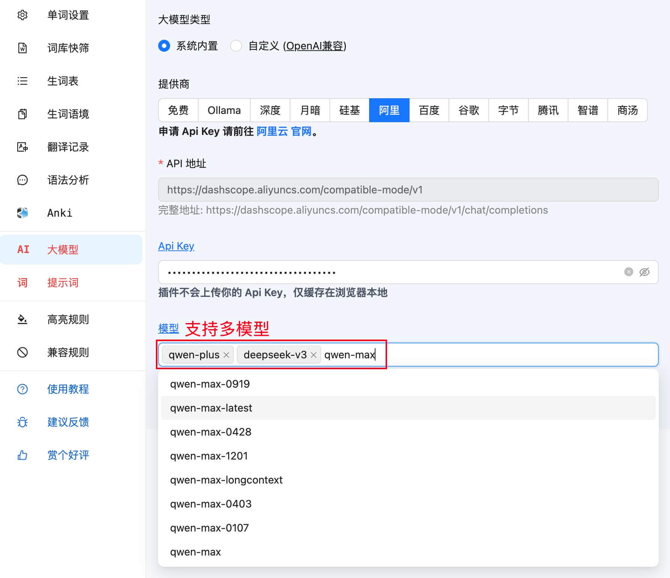Open the 单词设置 settings gear icon
670x578 pixels.
click(22, 15)
